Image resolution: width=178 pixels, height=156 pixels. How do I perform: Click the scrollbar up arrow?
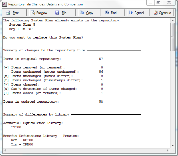click(172, 20)
